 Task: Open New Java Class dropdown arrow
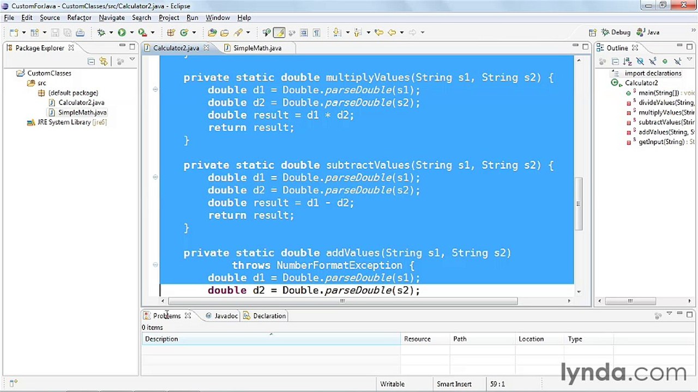coord(194,33)
